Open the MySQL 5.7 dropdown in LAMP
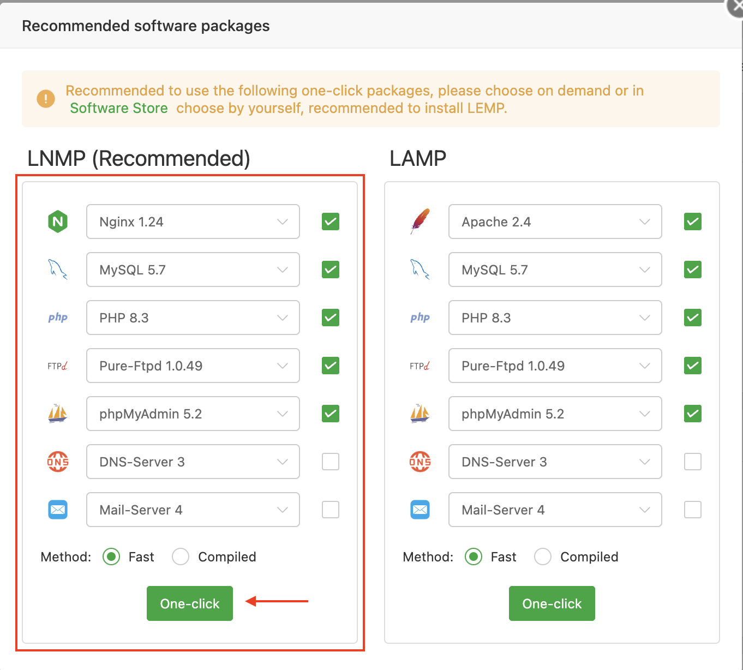Viewport: 743px width, 670px height. coord(555,270)
